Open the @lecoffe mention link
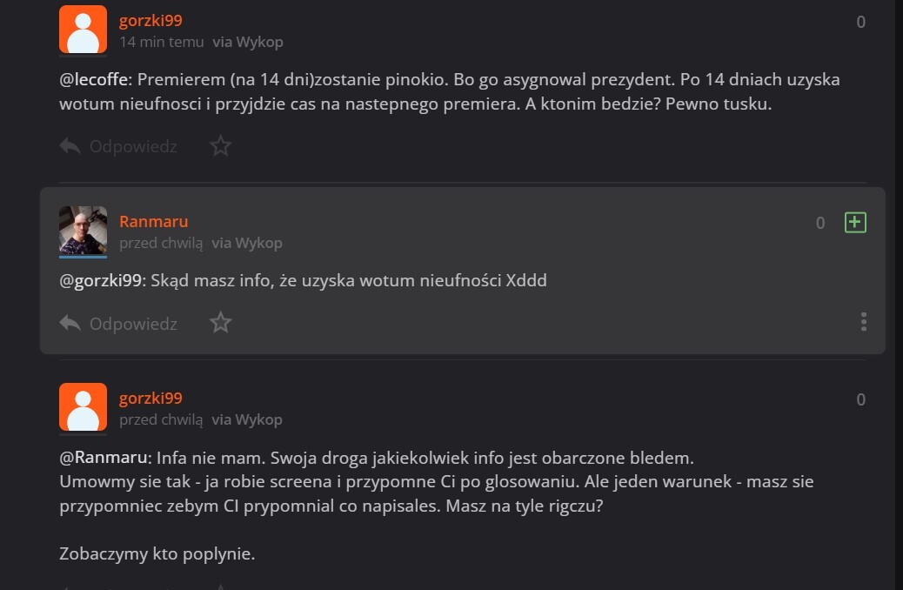The height and width of the screenshot is (590, 903). pyautogui.click(x=94, y=80)
